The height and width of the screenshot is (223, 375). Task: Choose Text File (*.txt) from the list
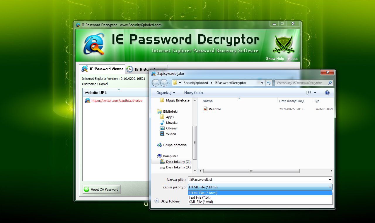260,197
